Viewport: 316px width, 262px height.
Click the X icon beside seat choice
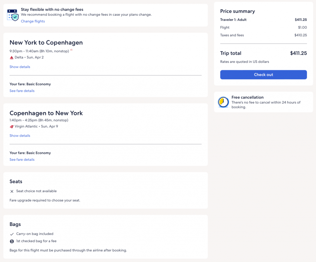(12, 191)
